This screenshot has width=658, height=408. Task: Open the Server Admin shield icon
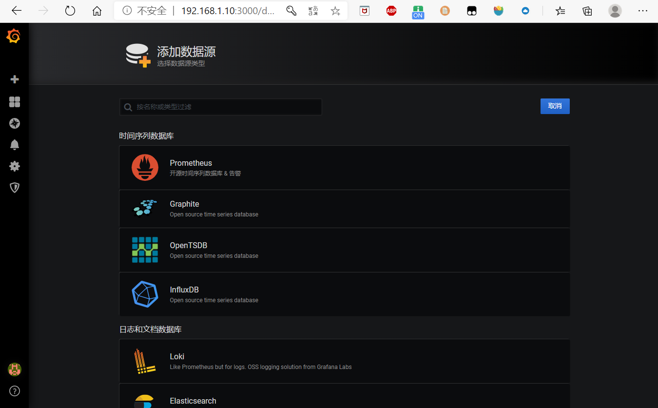[x=15, y=188]
